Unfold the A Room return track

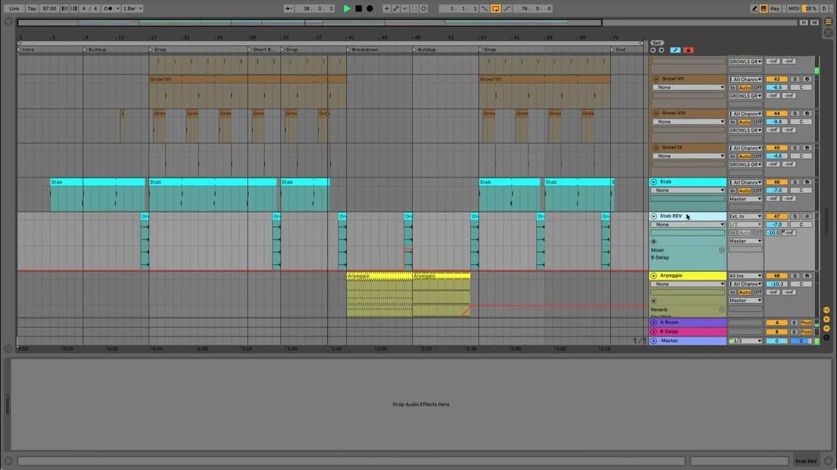pos(653,322)
